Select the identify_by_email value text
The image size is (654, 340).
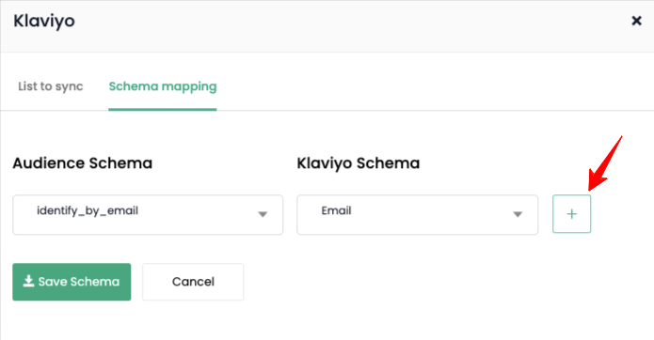(88, 211)
